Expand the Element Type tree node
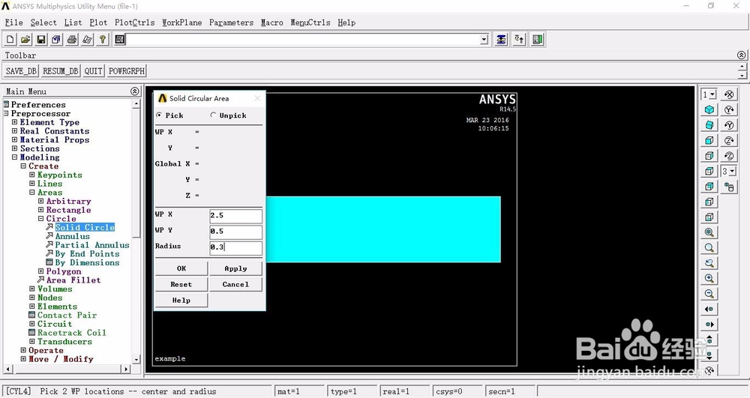 coord(14,122)
